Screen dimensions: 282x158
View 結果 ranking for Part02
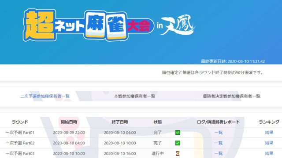[x=269, y=143]
